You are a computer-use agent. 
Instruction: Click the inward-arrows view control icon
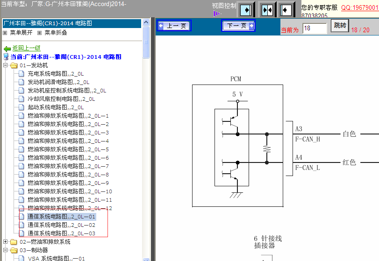coord(267,10)
